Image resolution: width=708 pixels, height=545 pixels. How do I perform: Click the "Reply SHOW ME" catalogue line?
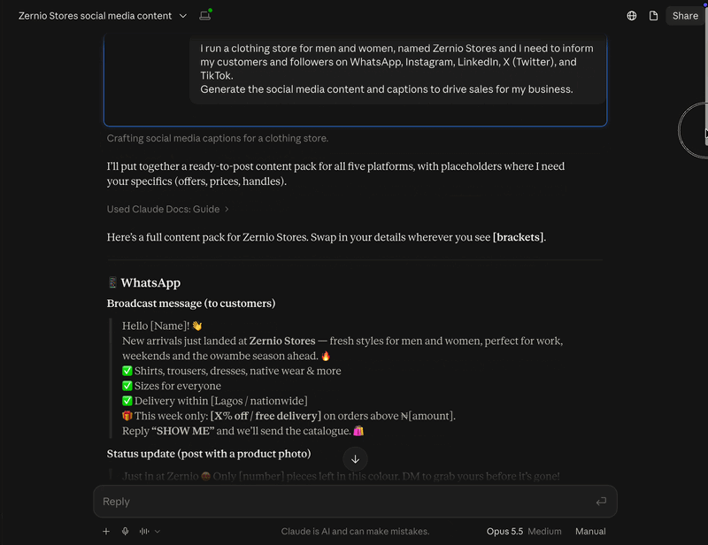(x=242, y=431)
